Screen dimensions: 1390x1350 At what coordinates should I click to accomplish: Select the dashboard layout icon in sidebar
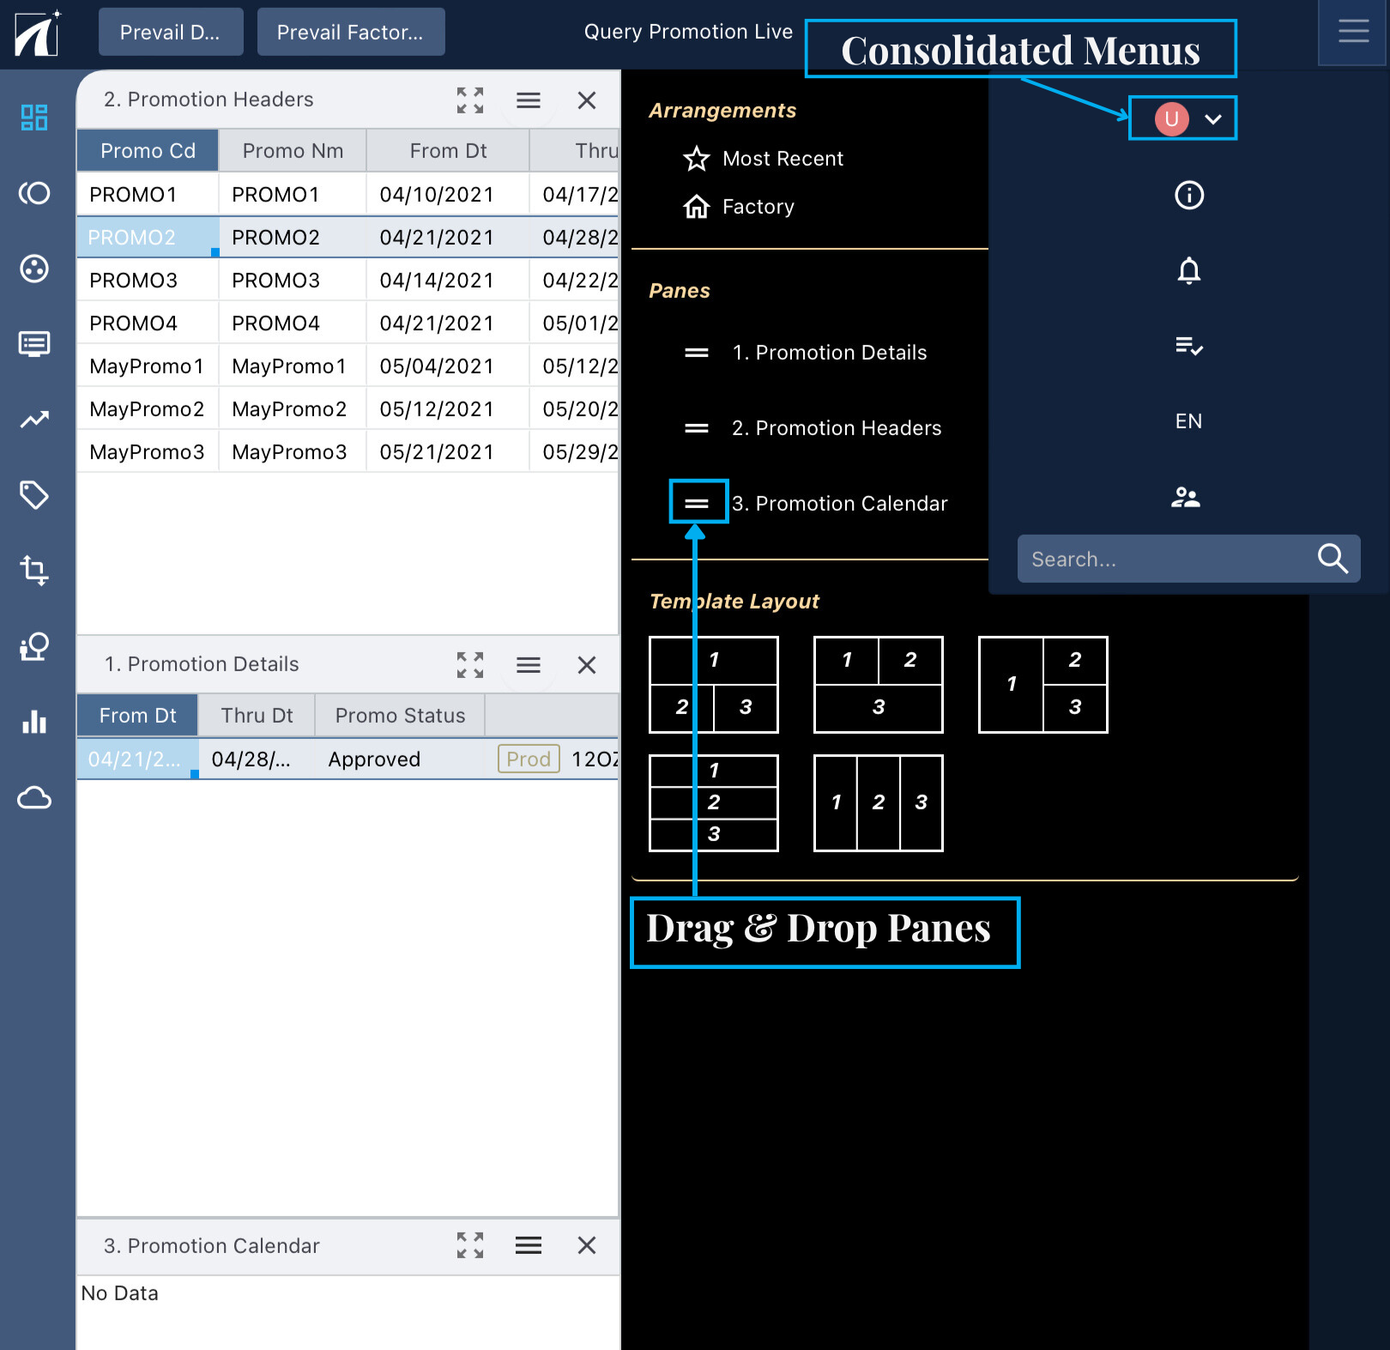pyautogui.click(x=33, y=117)
